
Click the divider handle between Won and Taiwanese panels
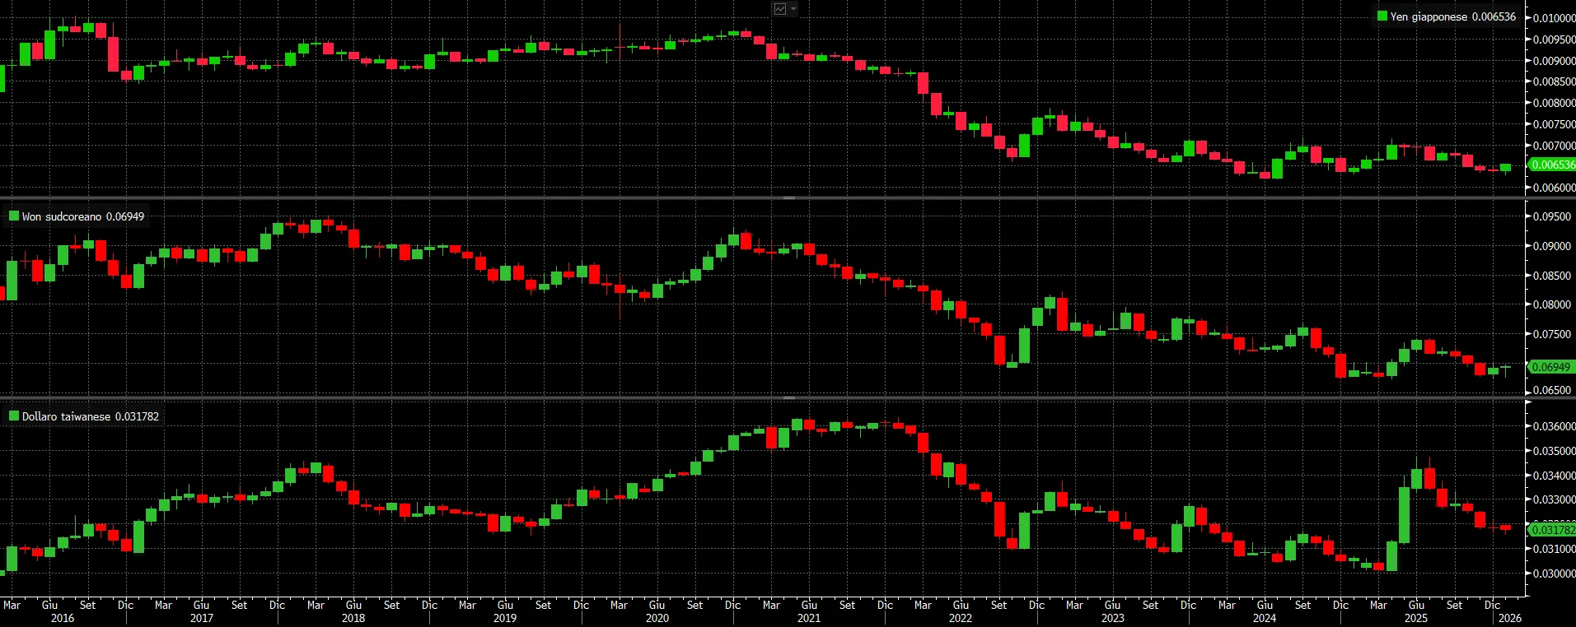tap(788, 397)
